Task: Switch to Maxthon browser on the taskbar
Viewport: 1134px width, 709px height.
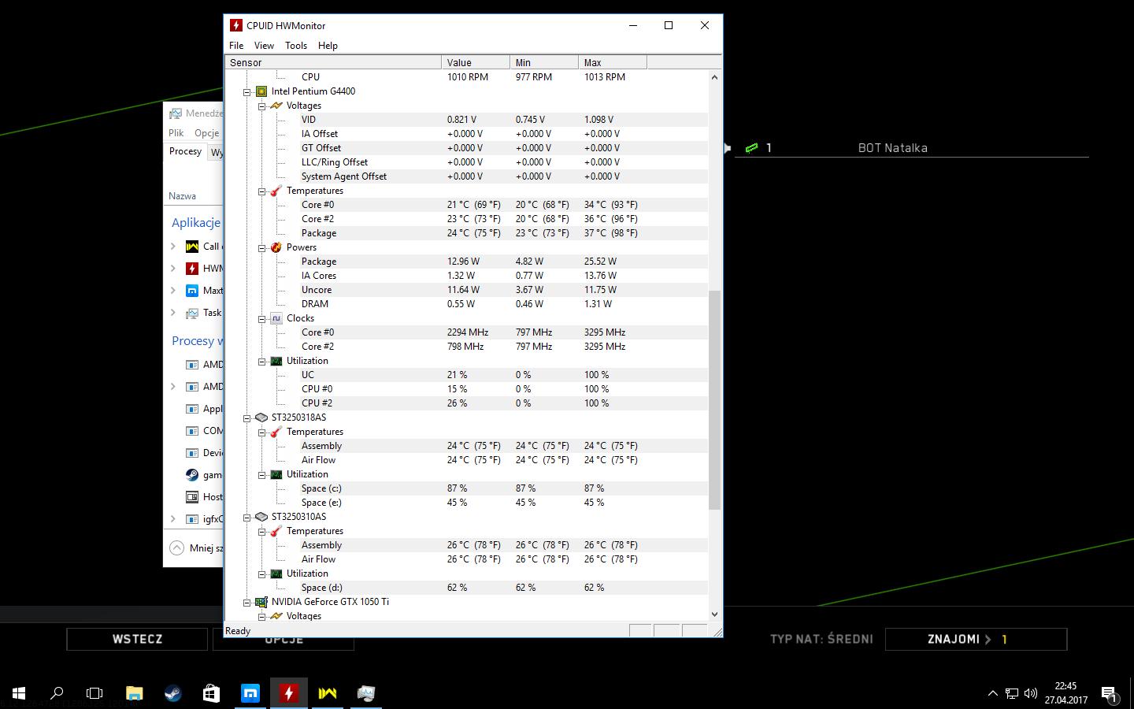Action: pos(250,693)
